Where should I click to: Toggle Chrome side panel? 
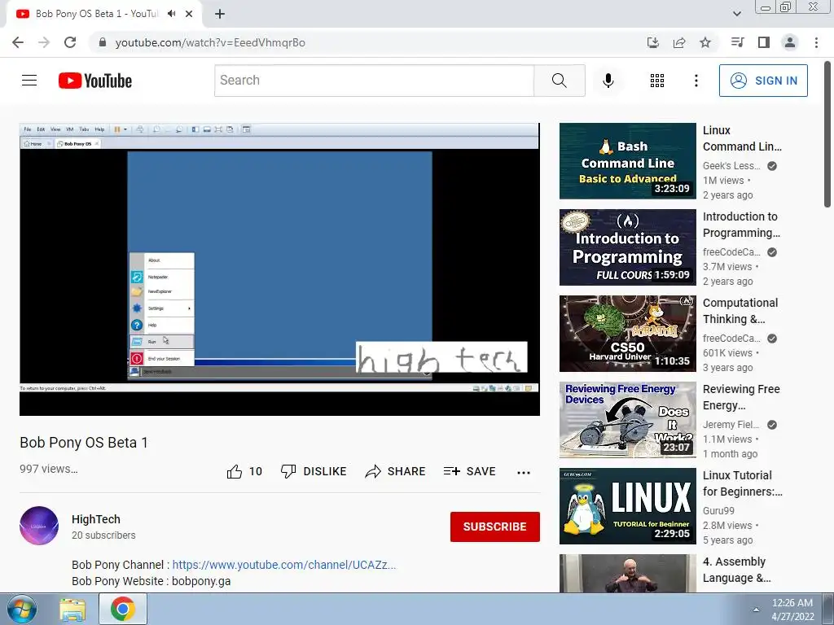coord(764,42)
